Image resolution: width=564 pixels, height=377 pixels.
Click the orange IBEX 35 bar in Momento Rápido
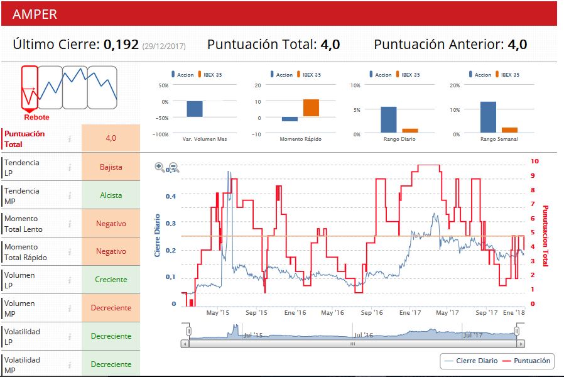coord(311,107)
